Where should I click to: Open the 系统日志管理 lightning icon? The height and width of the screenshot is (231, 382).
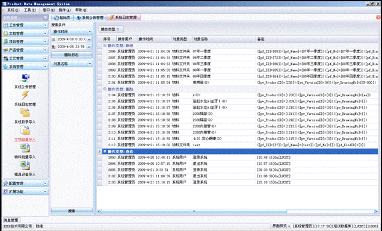click(25, 96)
